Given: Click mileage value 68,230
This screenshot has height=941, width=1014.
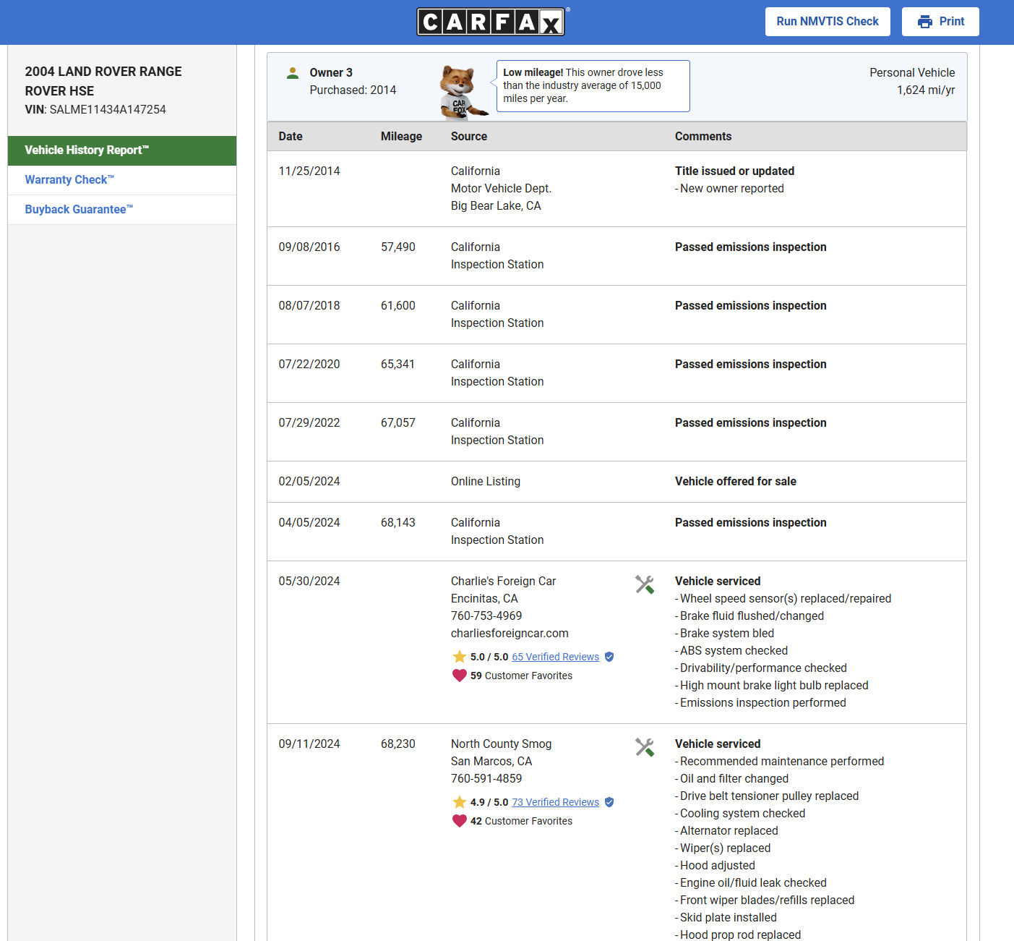Looking at the screenshot, I should pyautogui.click(x=398, y=744).
